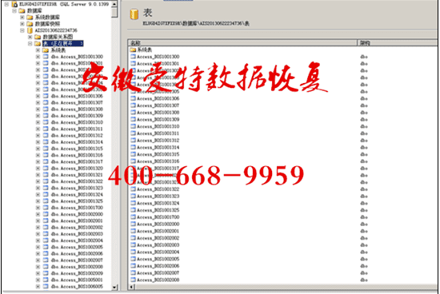This screenshot has height=294, width=440.
Task: Collapse the selected 表 folder node
Action: click(30, 43)
